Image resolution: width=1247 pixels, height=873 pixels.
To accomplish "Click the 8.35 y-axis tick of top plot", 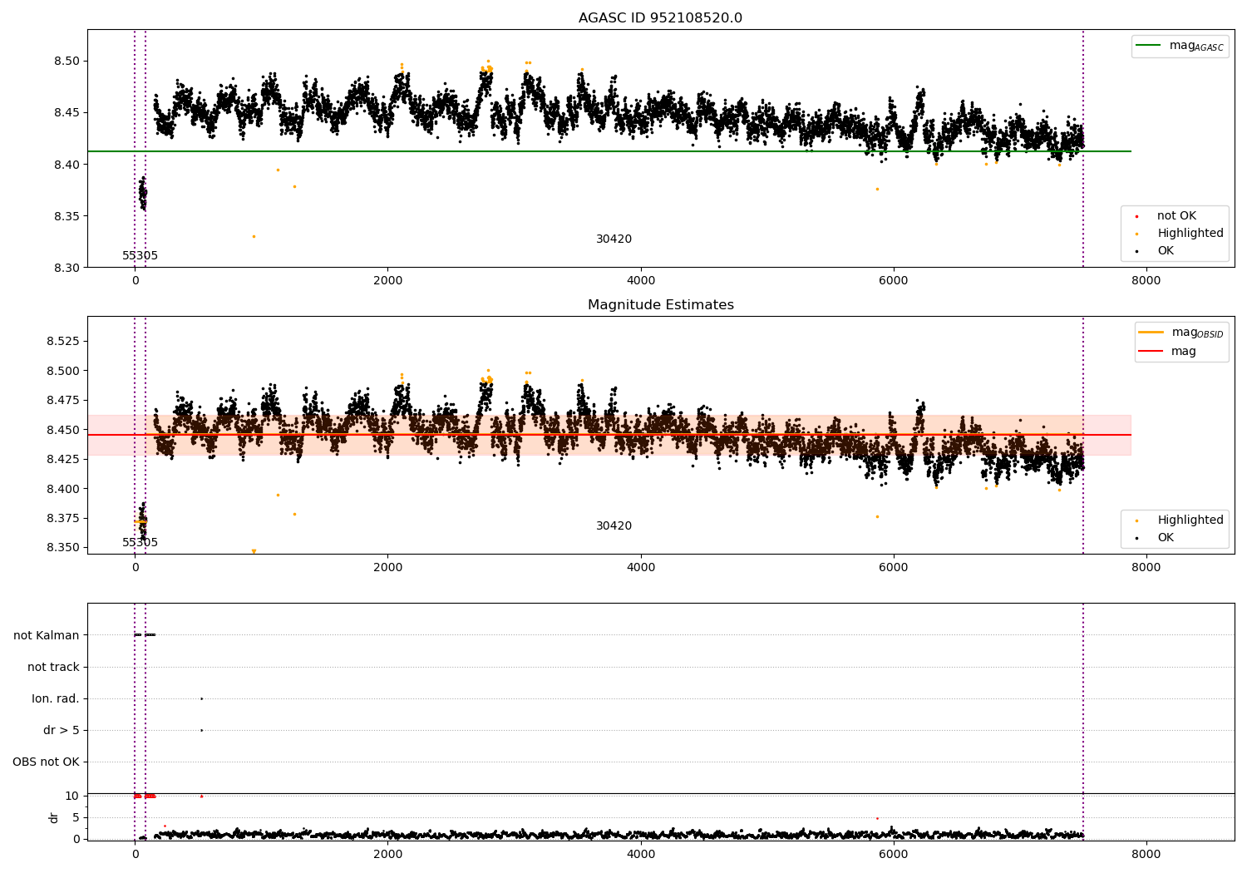I will click(67, 216).
